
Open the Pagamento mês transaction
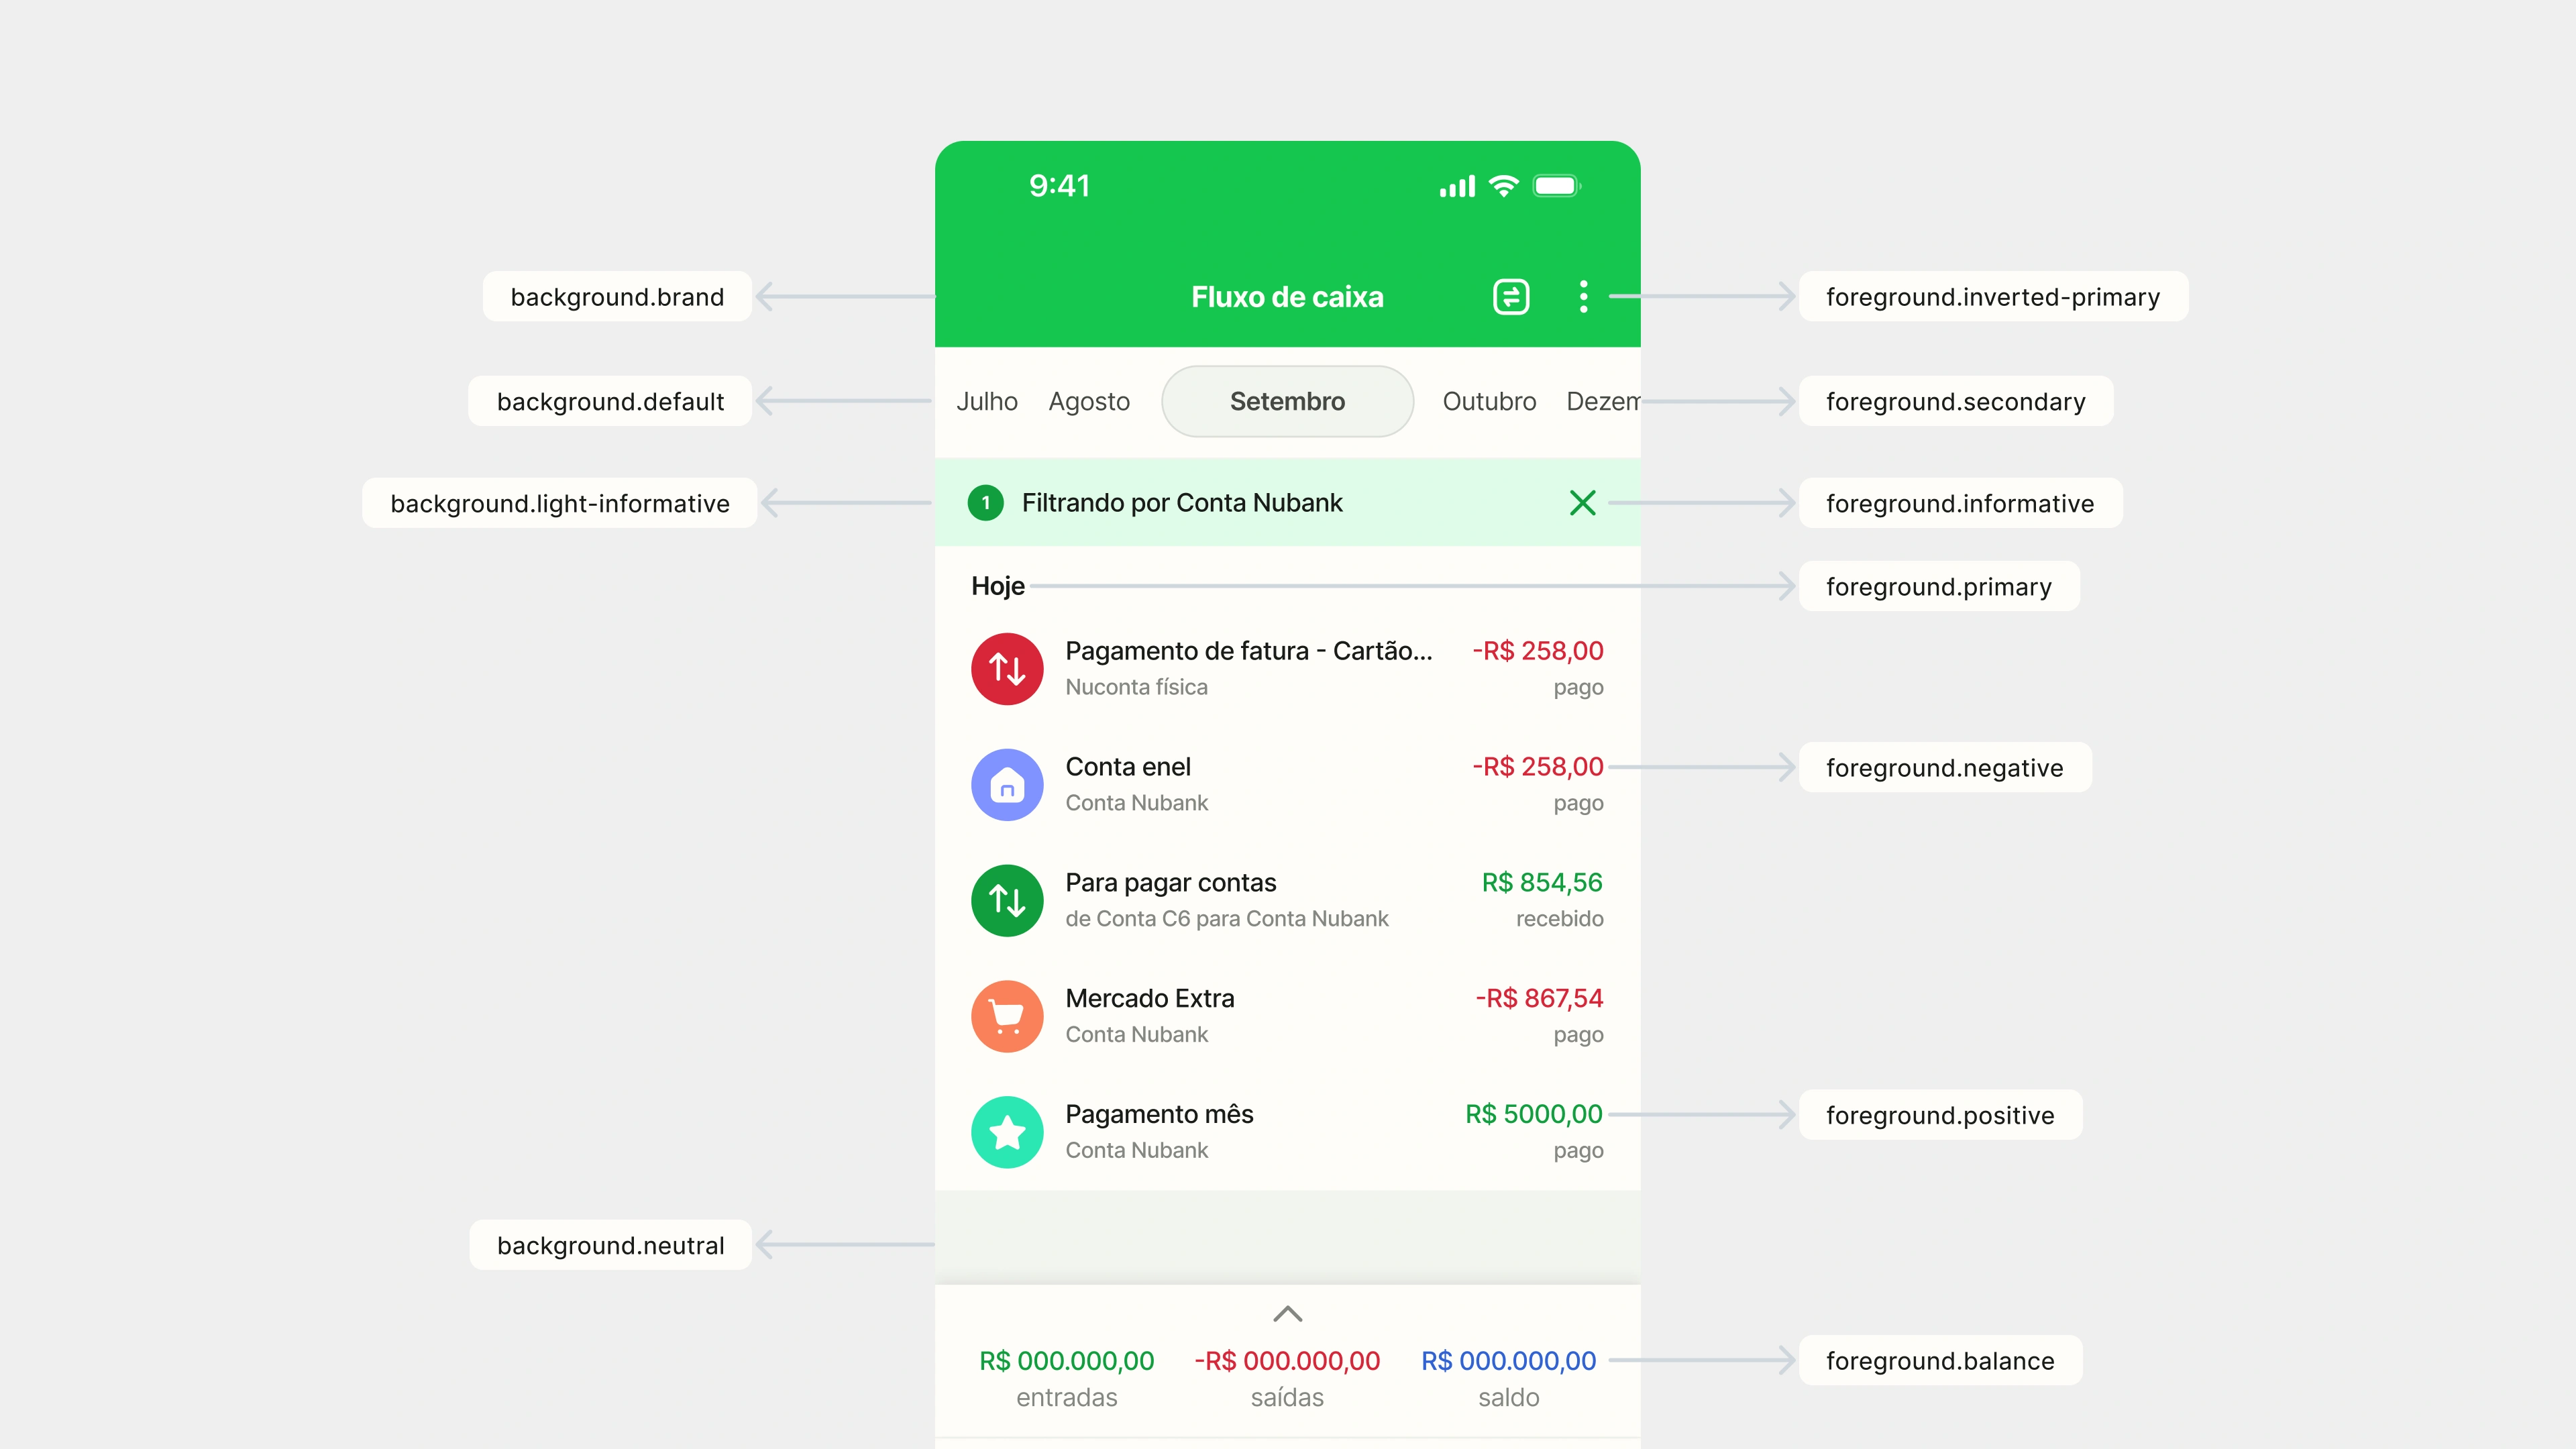[1287, 1132]
